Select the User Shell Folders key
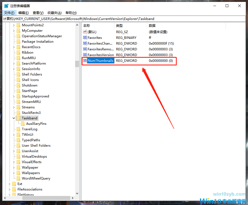Screen dimensions: 248x205 [x=36, y=146]
